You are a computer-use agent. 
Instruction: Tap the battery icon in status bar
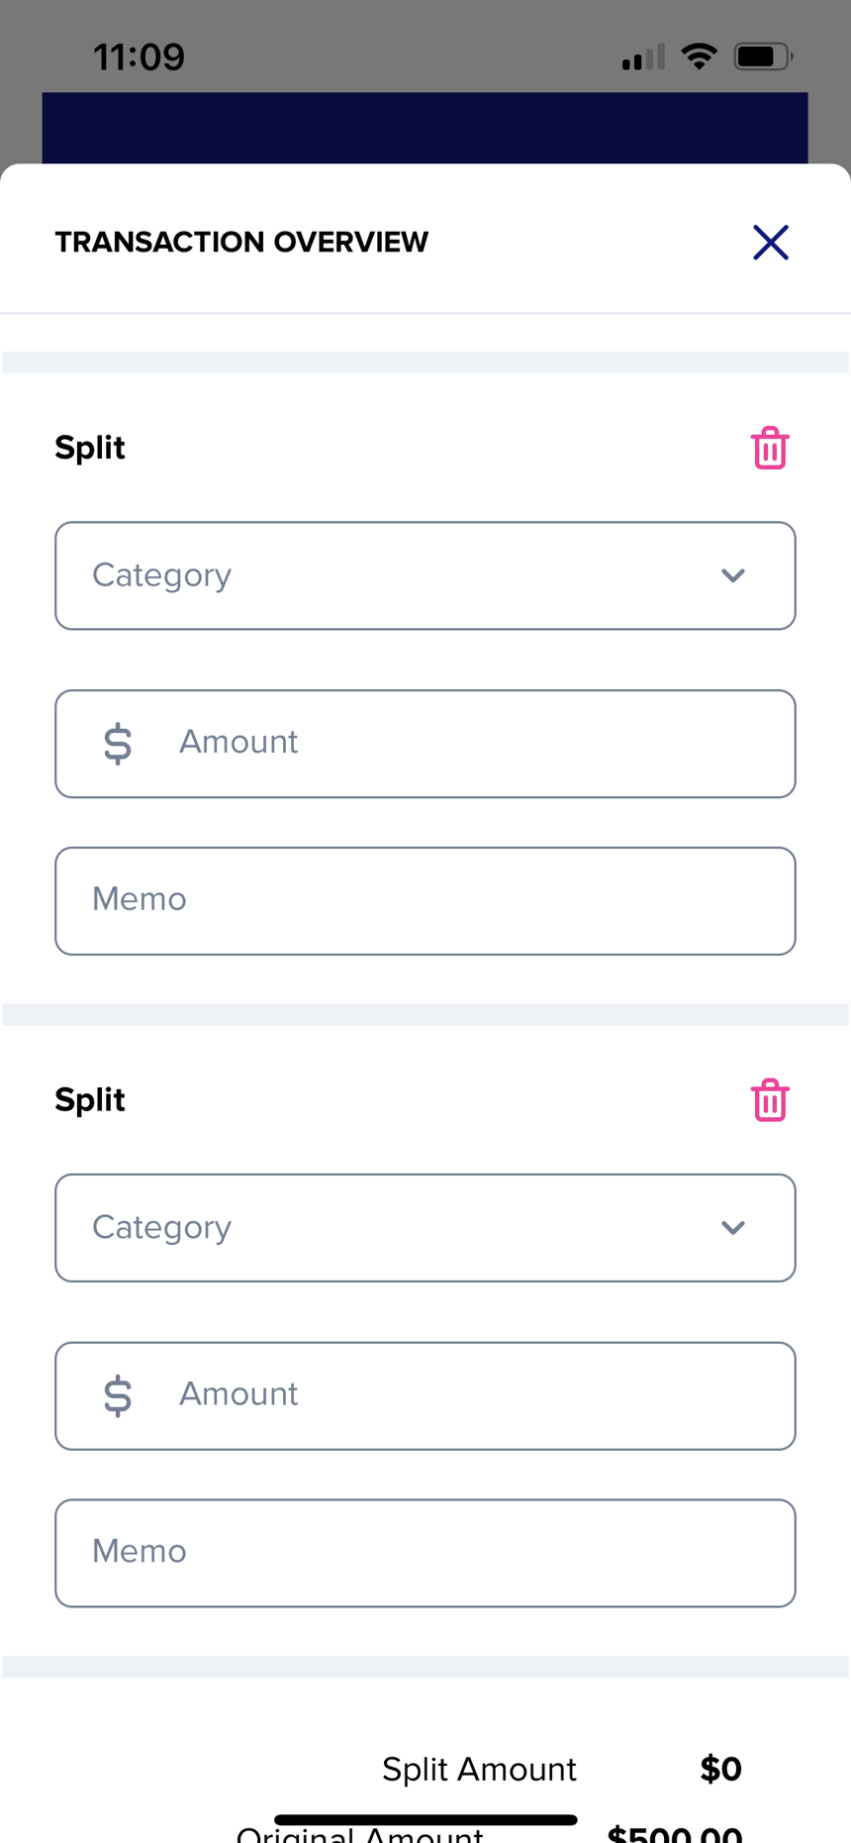[762, 56]
